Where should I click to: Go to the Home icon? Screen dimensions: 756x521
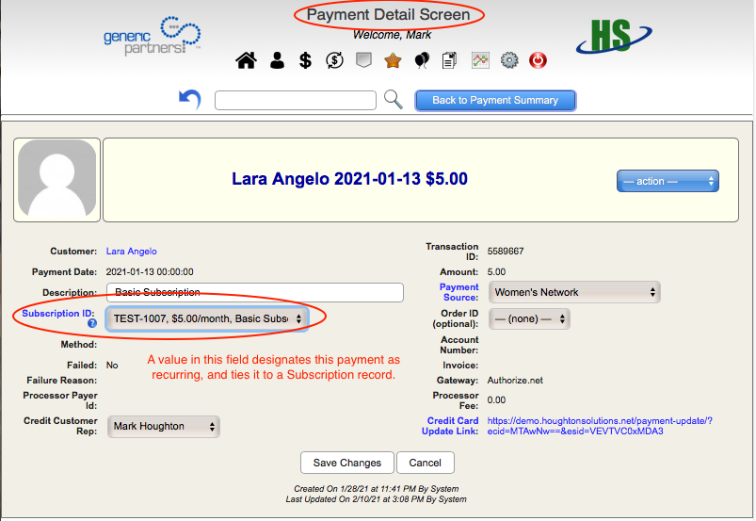tap(246, 61)
